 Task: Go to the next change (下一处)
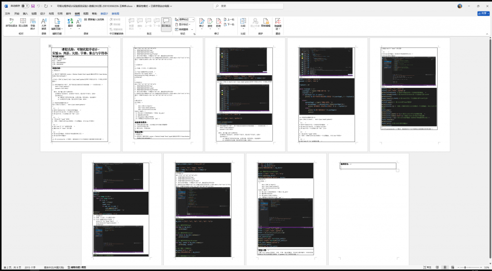click(229, 24)
